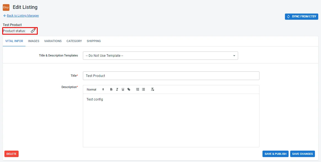Screen dimensions: 321x162
Task: Go to the Category tab
Action: pos(74,41)
